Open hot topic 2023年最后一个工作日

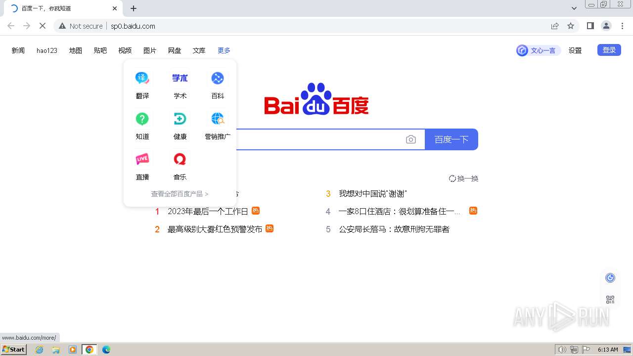[208, 211]
